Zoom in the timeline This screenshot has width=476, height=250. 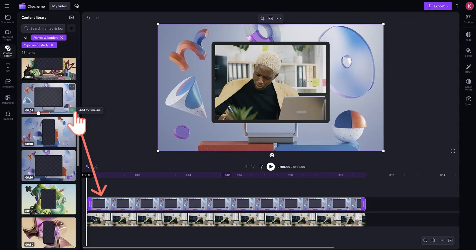click(433, 240)
